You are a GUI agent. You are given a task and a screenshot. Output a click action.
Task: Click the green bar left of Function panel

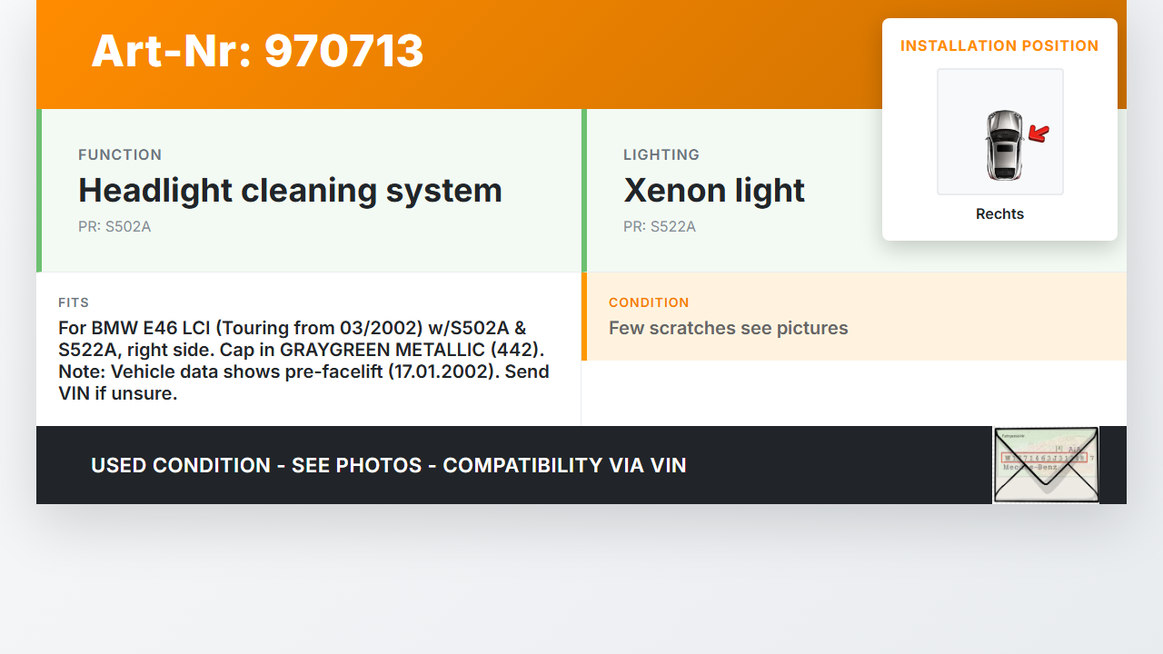click(39, 191)
